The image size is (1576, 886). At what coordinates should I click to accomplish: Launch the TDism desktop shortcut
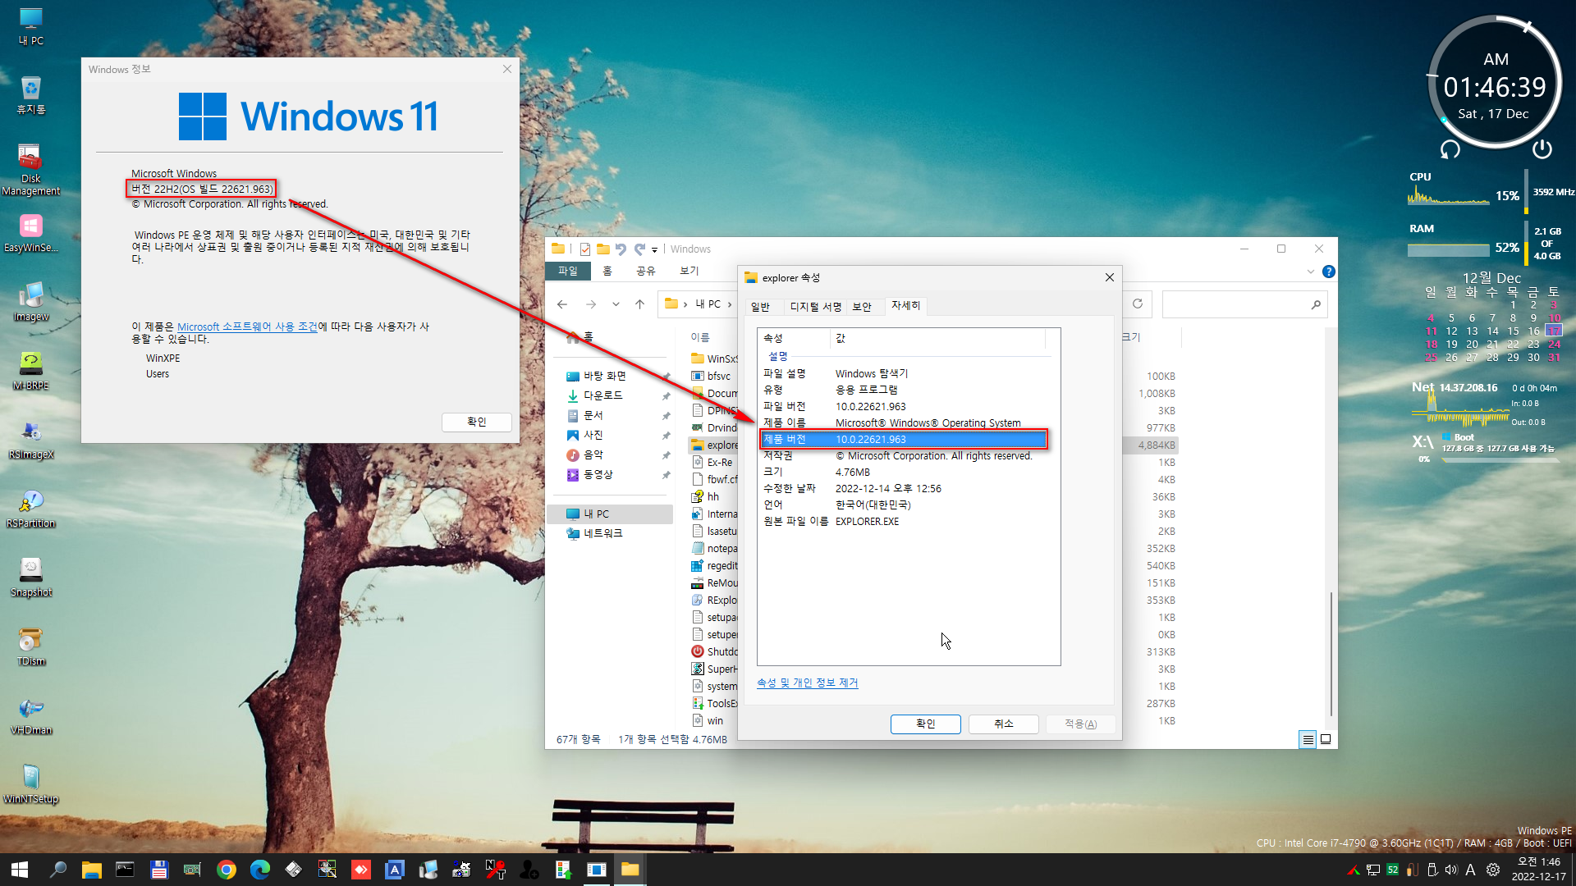(x=31, y=646)
